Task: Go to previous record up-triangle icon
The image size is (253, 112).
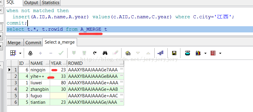Action: tap(148, 53)
